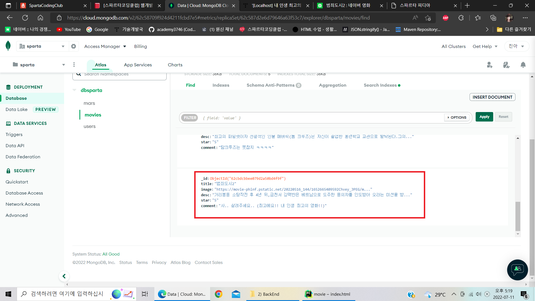The image size is (535, 301).
Task: Expand the Get Help menu
Action: 485,46
